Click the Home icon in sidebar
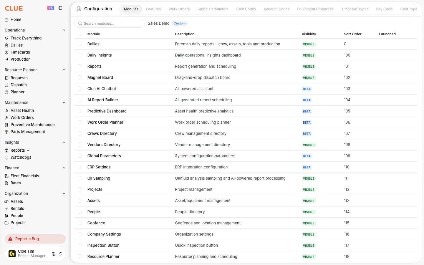 click(x=6, y=20)
